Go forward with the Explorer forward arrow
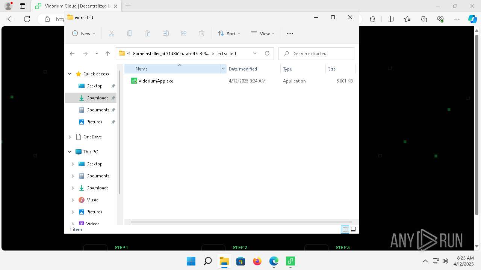 point(85,54)
